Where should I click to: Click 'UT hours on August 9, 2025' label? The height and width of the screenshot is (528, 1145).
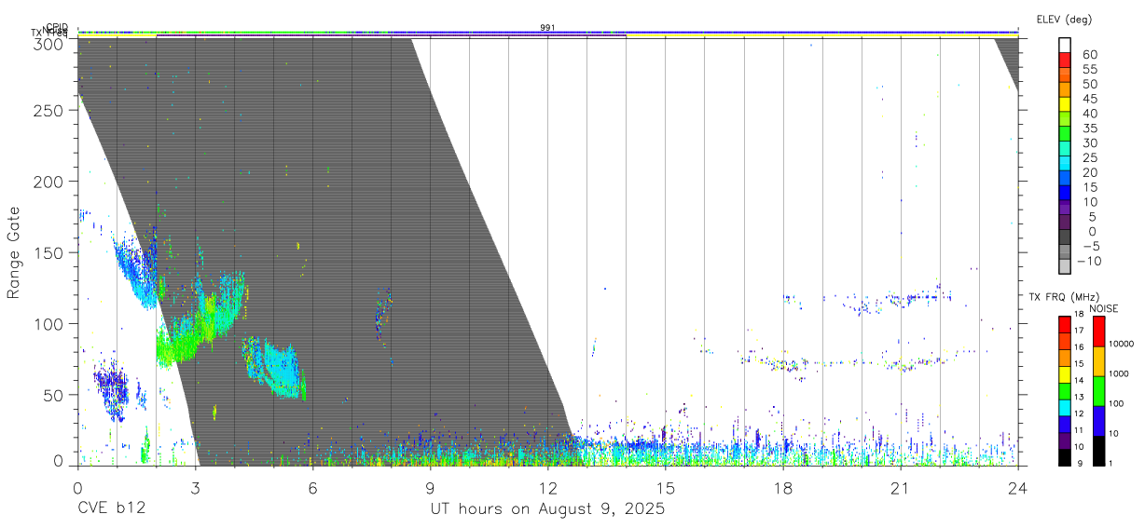point(547,509)
